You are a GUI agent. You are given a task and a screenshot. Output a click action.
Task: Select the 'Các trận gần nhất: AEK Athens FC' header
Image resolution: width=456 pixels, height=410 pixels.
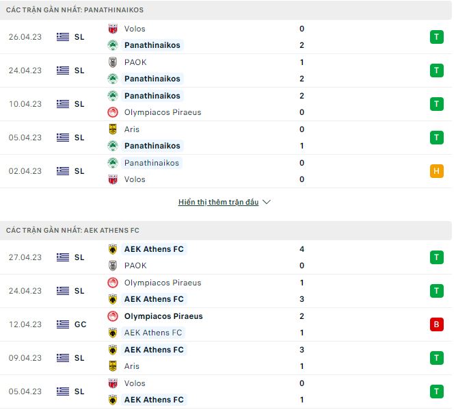pyautogui.click(x=72, y=231)
